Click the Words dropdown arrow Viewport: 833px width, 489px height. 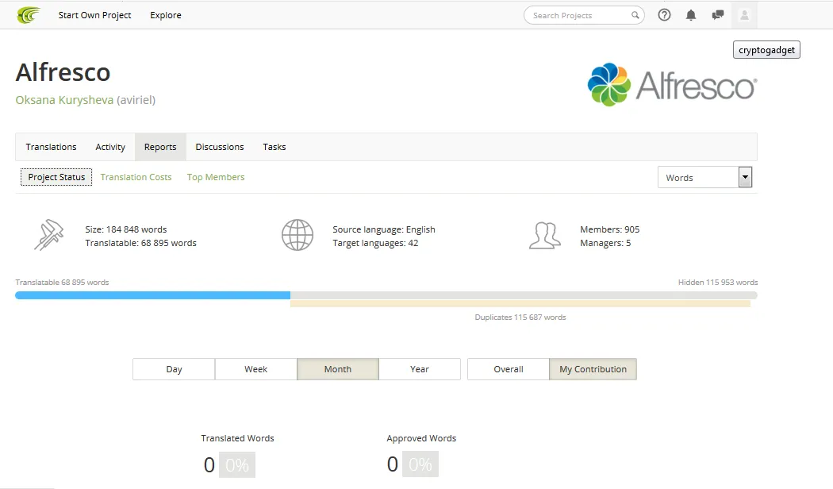746,178
